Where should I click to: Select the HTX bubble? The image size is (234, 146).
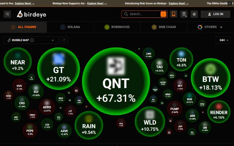coord(121,124)
